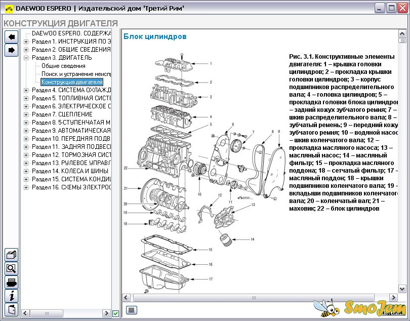
Task: Expand Раздел 13. РУЛЕВОЕ node
Action: tap(26, 163)
